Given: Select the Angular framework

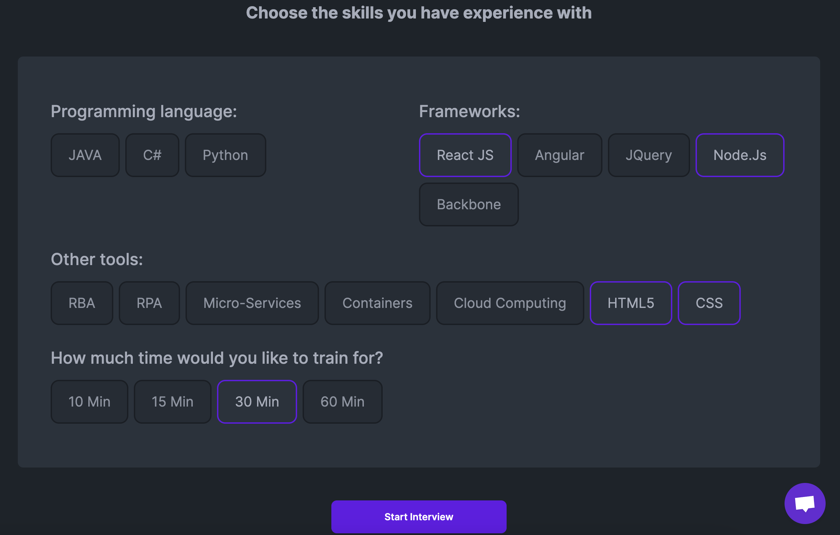Looking at the screenshot, I should [560, 155].
